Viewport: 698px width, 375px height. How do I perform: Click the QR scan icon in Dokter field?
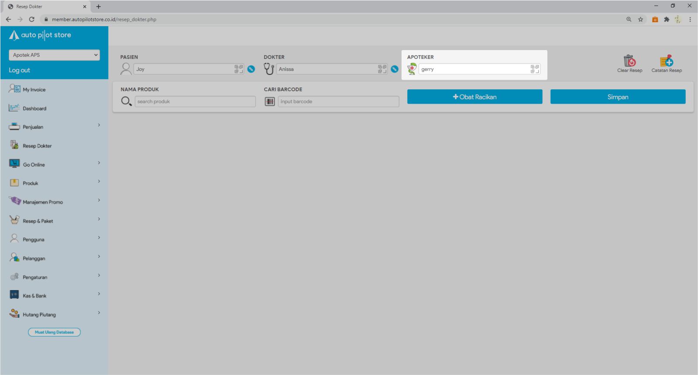tap(382, 69)
